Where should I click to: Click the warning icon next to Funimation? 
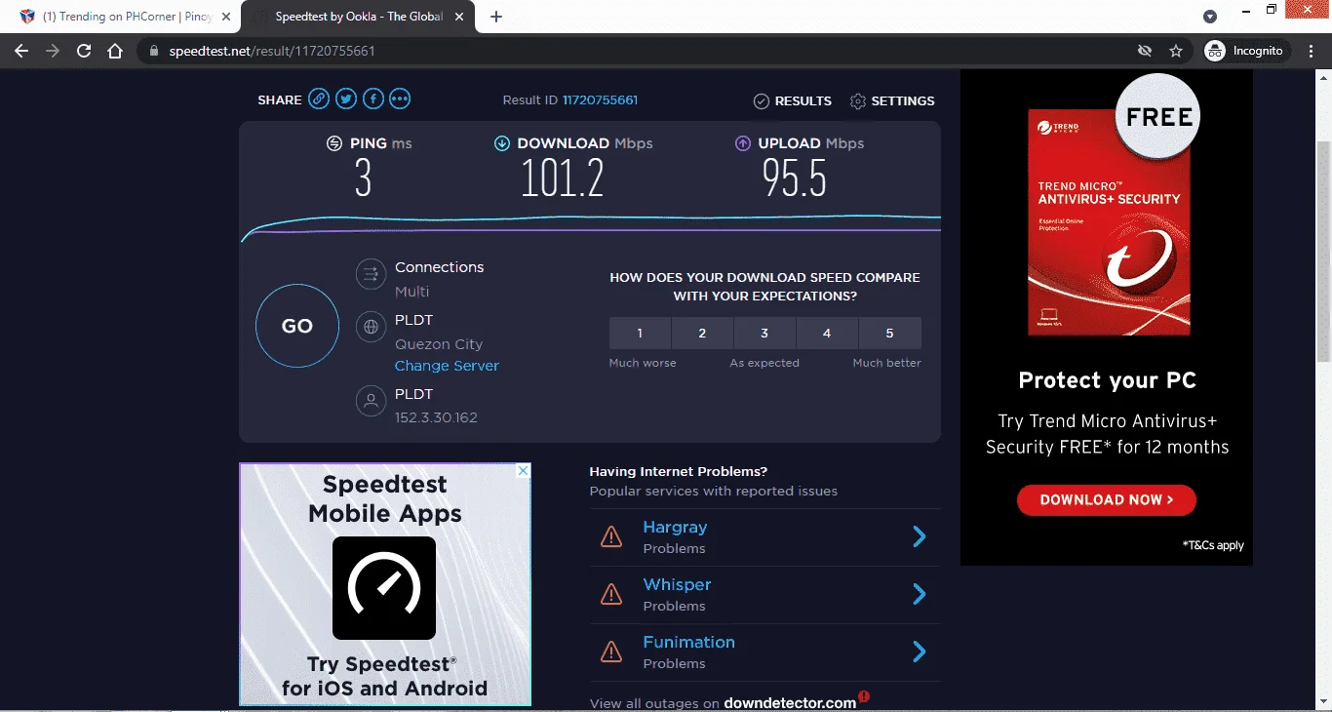pyautogui.click(x=611, y=652)
